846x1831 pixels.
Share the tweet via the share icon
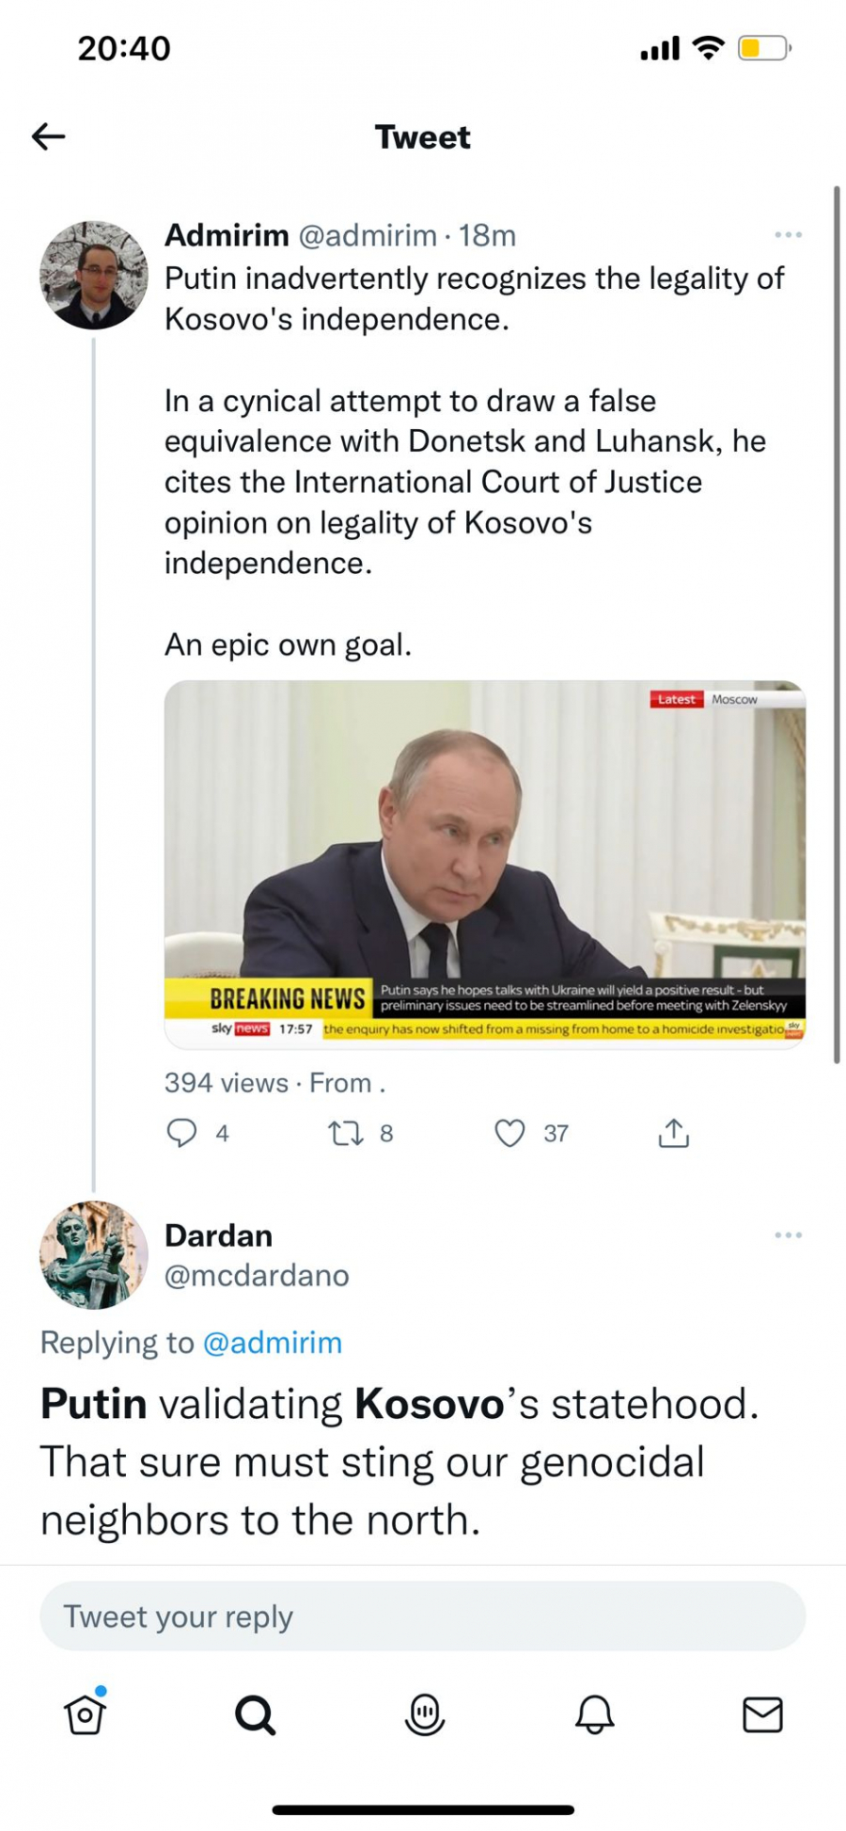click(672, 1133)
